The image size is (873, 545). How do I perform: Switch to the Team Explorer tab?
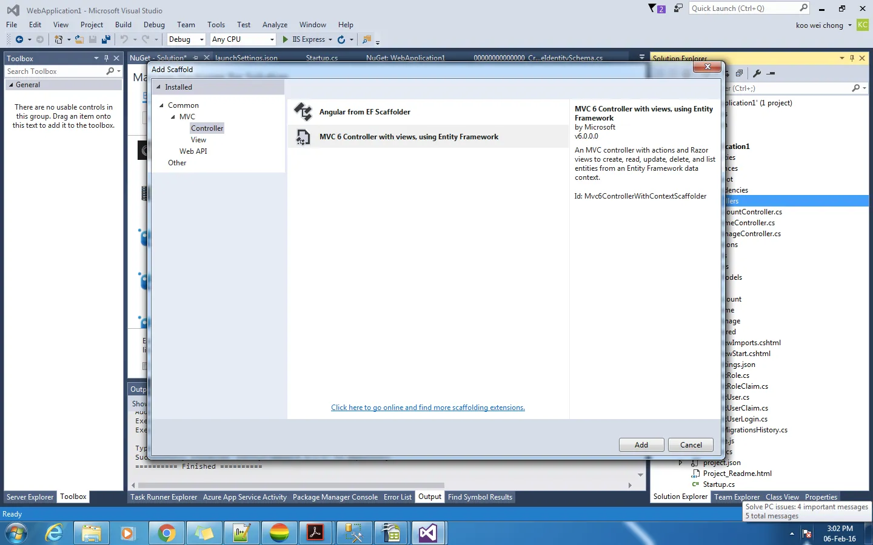click(737, 497)
